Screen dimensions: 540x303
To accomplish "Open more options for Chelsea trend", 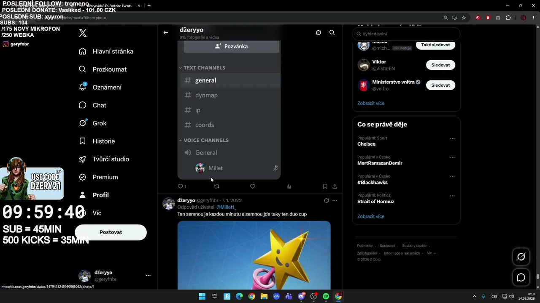I will pos(452,138).
